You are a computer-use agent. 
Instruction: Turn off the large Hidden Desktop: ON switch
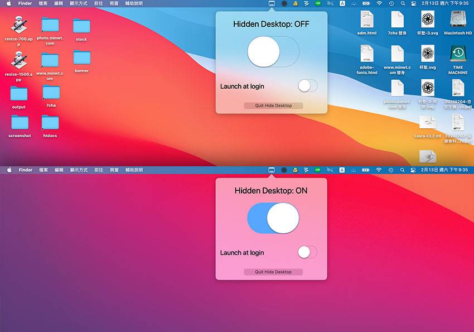pyautogui.click(x=273, y=218)
